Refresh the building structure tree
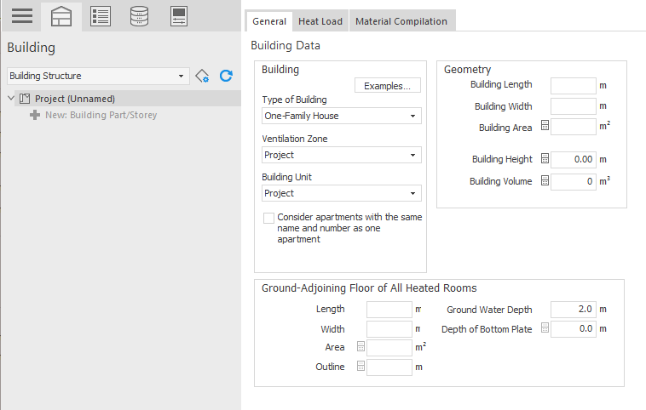The width and height of the screenshot is (646, 410). [226, 76]
